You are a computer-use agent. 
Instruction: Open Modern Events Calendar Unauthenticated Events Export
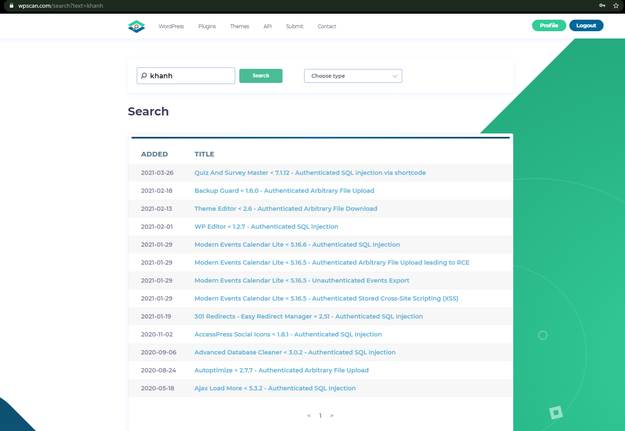pyautogui.click(x=302, y=280)
